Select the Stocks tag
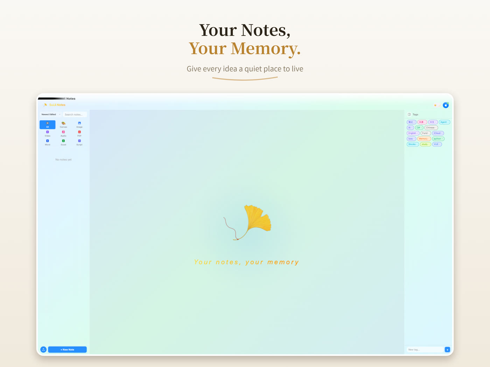The image size is (490, 367). click(413, 144)
